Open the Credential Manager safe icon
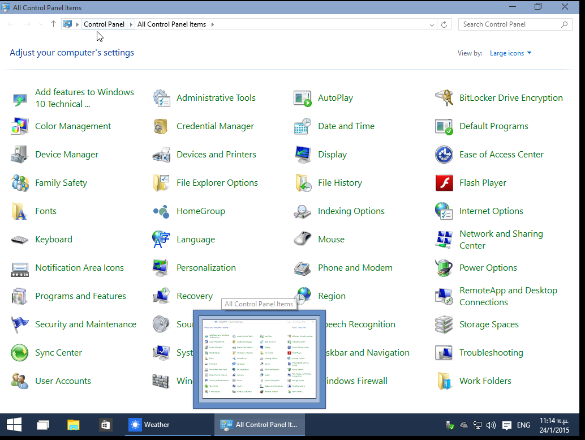Image resolution: width=585 pixels, height=440 pixels. (161, 126)
